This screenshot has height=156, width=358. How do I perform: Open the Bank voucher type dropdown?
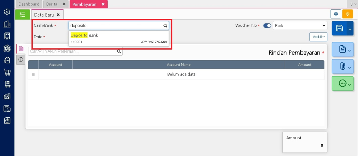tap(300, 26)
